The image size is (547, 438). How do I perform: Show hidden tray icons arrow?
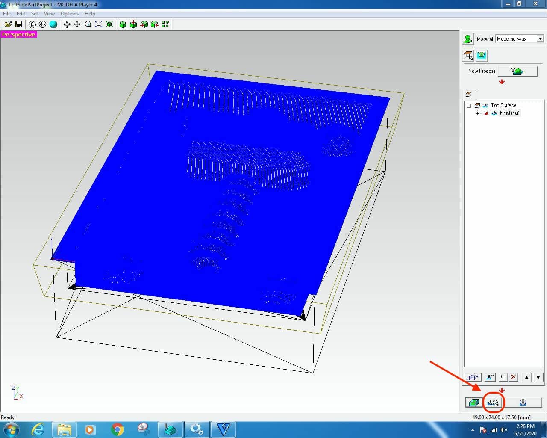[x=473, y=430]
